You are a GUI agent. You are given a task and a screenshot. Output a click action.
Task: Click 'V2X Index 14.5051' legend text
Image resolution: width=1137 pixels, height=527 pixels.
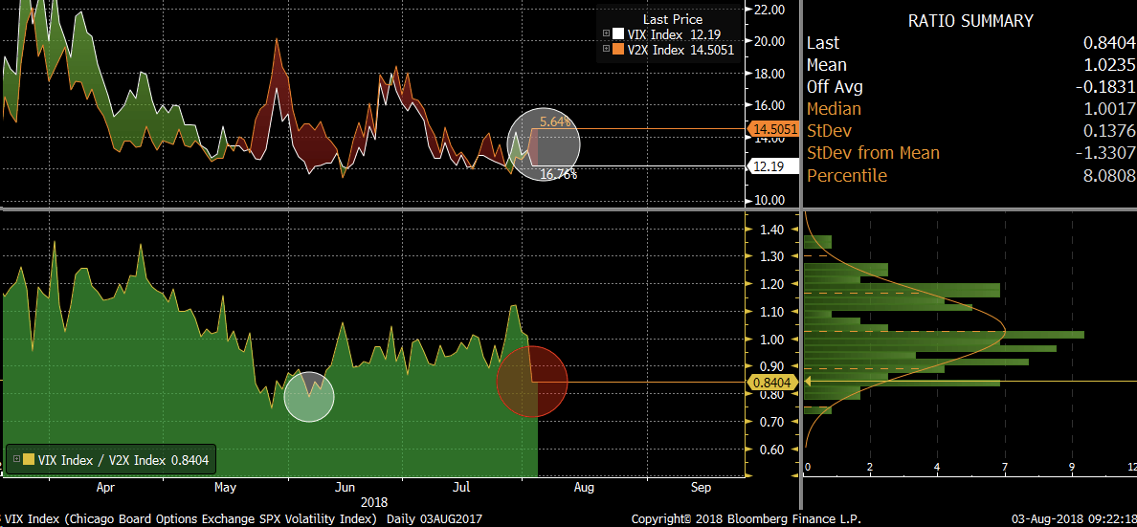(x=680, y=50)
